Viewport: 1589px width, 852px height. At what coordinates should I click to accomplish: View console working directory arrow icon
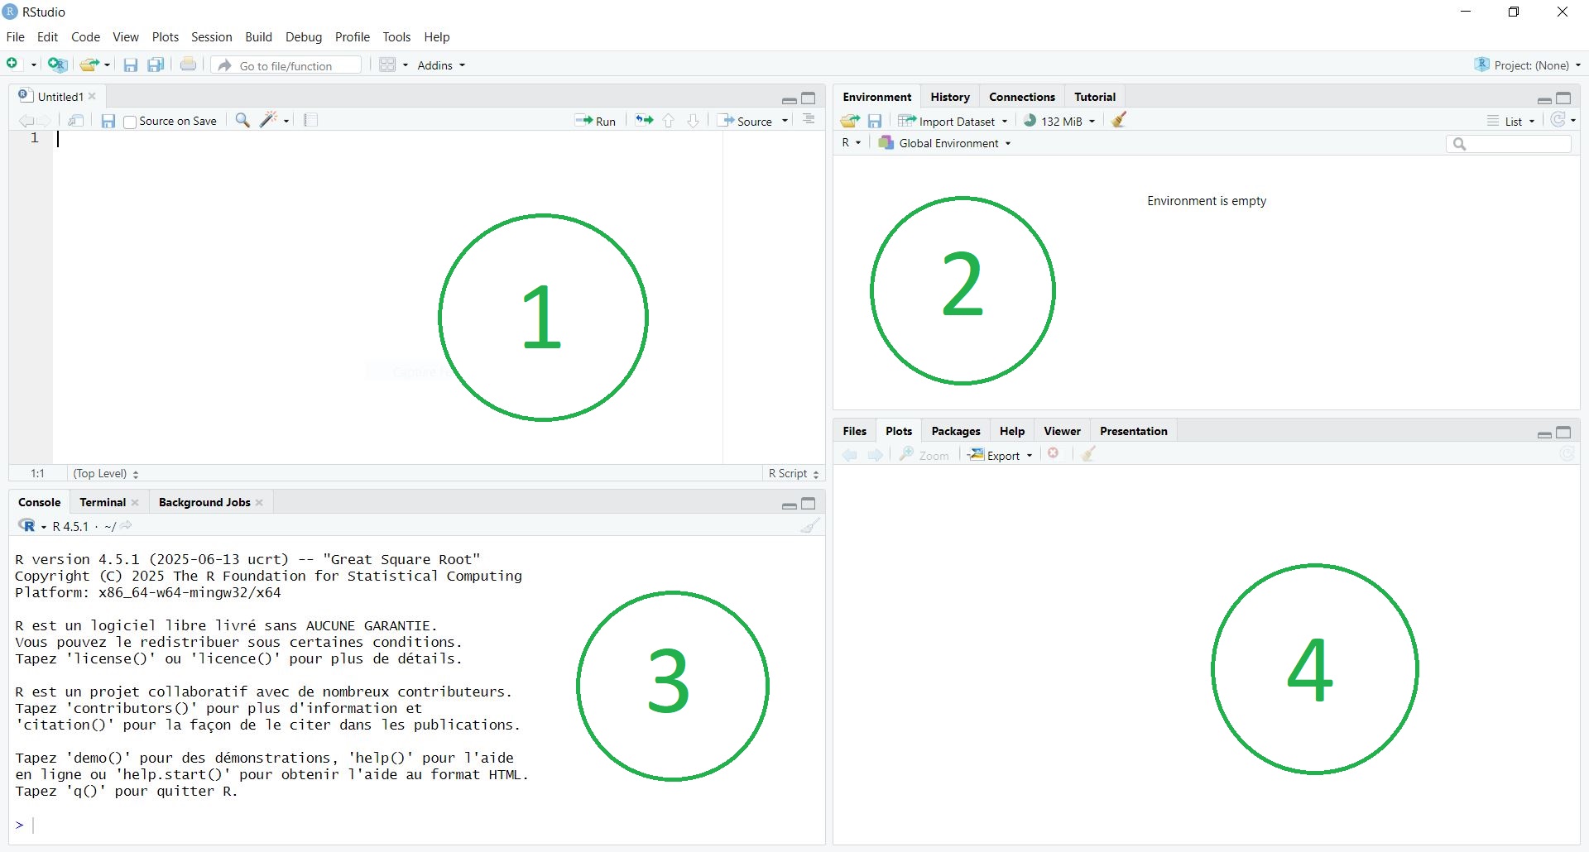pos(127,525)
